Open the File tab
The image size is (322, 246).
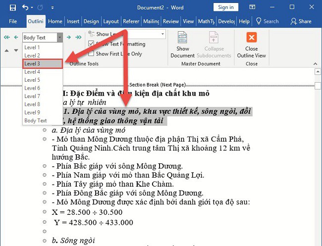click(13, 21)
